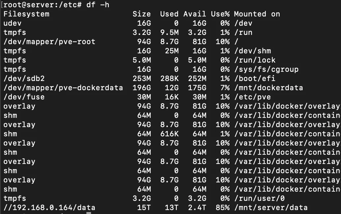Click the //192.168.0.164/data network share
This screenshot has height=214, width=341.
click(49, 208)
